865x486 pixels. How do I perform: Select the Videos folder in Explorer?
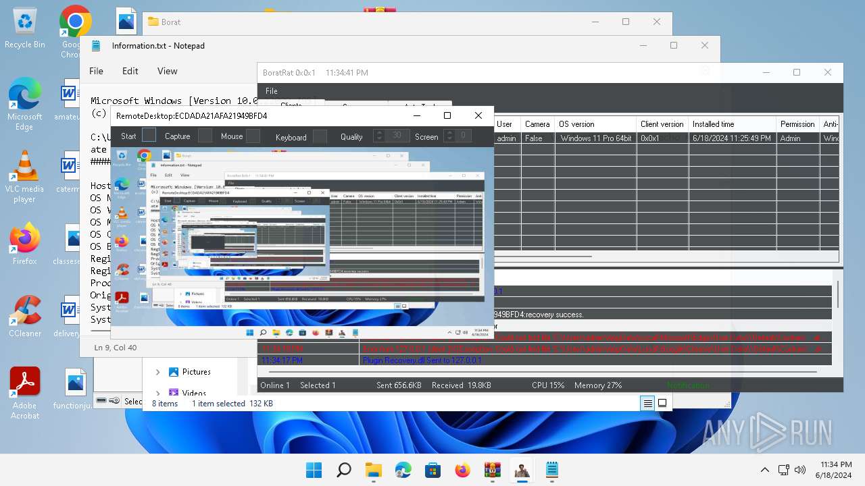point(193,393)
